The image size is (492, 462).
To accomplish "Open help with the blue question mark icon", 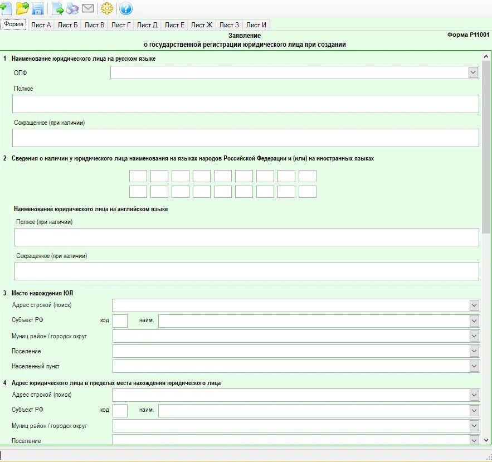I will click(x=126, y=8).
